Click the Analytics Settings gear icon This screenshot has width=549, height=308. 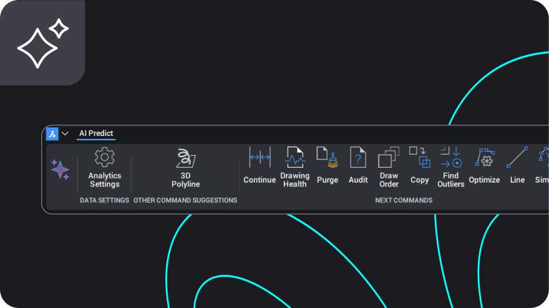(x=104, y=158)
